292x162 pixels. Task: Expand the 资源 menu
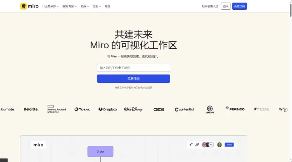[85, 6]
